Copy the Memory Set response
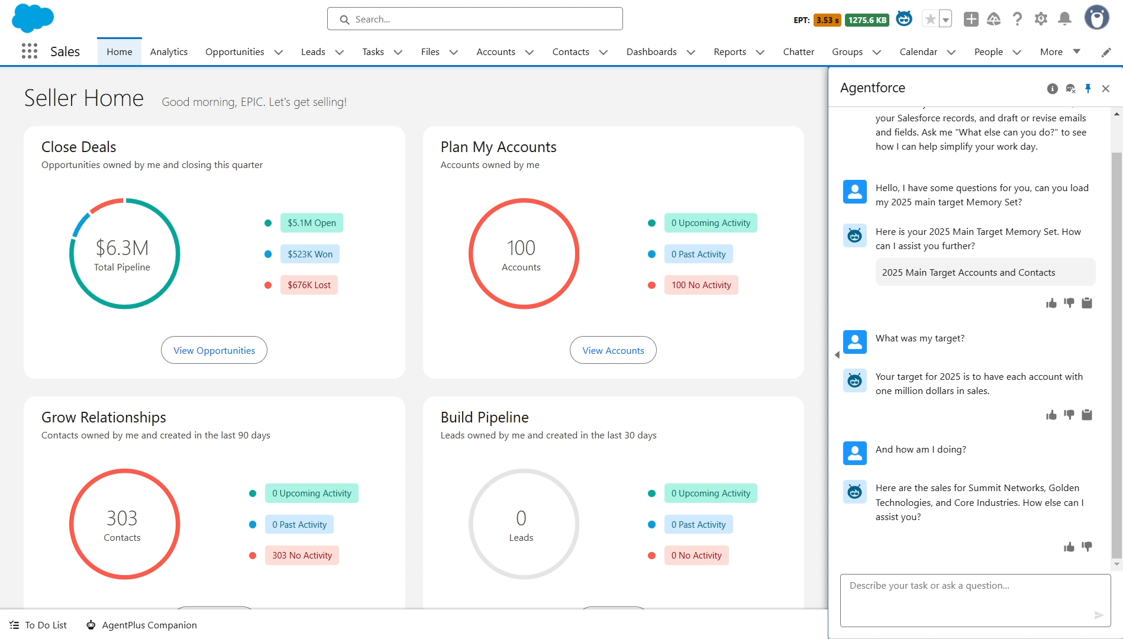This screenshot has height=639, width=1123. [1087, 304]
